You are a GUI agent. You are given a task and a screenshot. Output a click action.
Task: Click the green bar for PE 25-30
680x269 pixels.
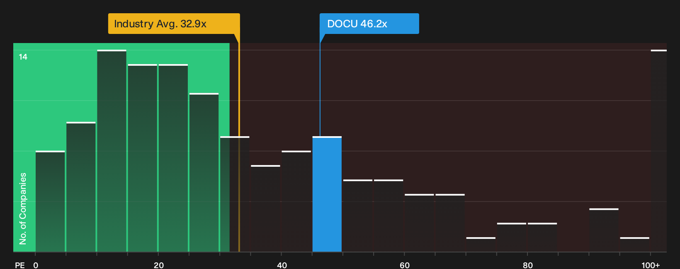(x=204, y=173)
